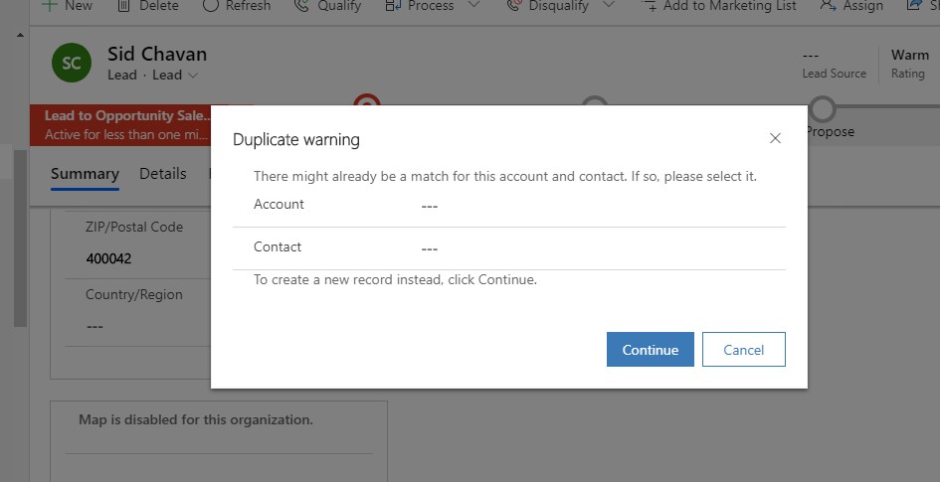Click Cancel in Duplicate warning dialog
The height and width of the screenshot is (482, 940).
tap(743, 349)
